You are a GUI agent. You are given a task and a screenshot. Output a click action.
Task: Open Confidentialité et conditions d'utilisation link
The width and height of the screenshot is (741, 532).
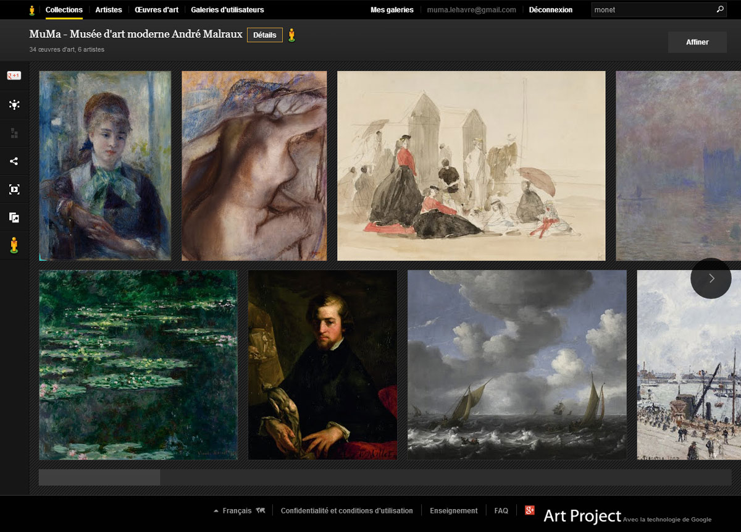point(346,511)
